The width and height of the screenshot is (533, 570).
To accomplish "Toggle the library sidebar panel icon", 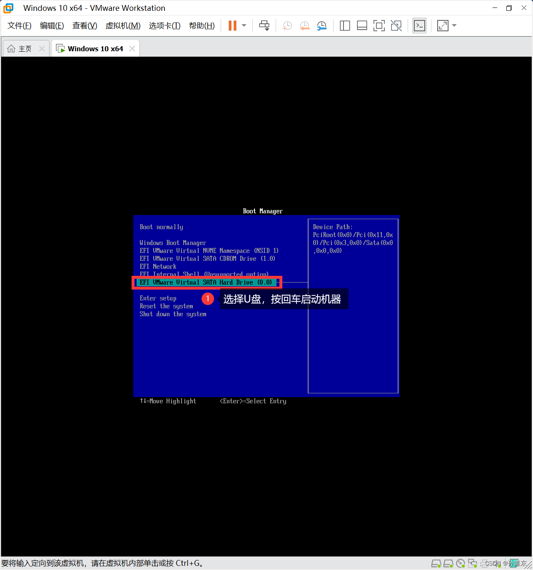I will click(345, 26).
